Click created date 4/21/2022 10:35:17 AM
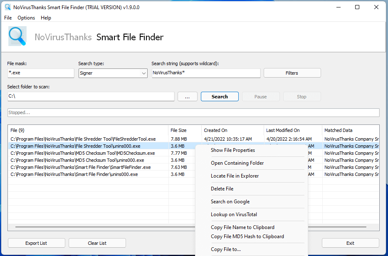Image resolution: width=388 pixels, height=256 pixels. [x=228, y=139]
